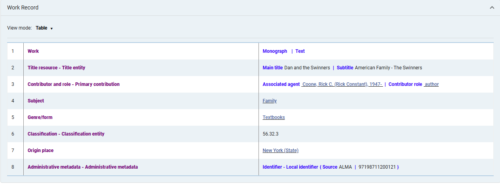Viewport: 500px width, 184px height.
Task: Open the New York (State) link
Action: click(281, 151)
